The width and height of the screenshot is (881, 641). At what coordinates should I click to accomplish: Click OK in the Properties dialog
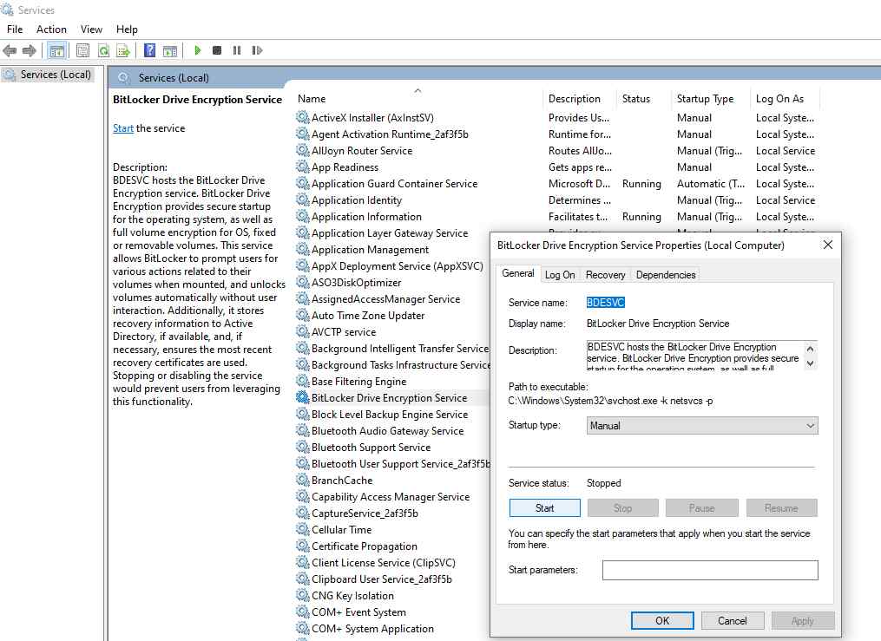pyautogui.click(x=662, y=620)
